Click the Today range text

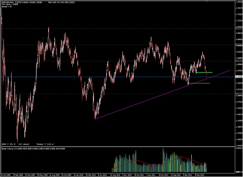[45, 144]
